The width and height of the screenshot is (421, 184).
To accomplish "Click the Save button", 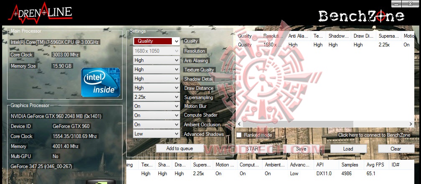I will [x=301, y=148].
